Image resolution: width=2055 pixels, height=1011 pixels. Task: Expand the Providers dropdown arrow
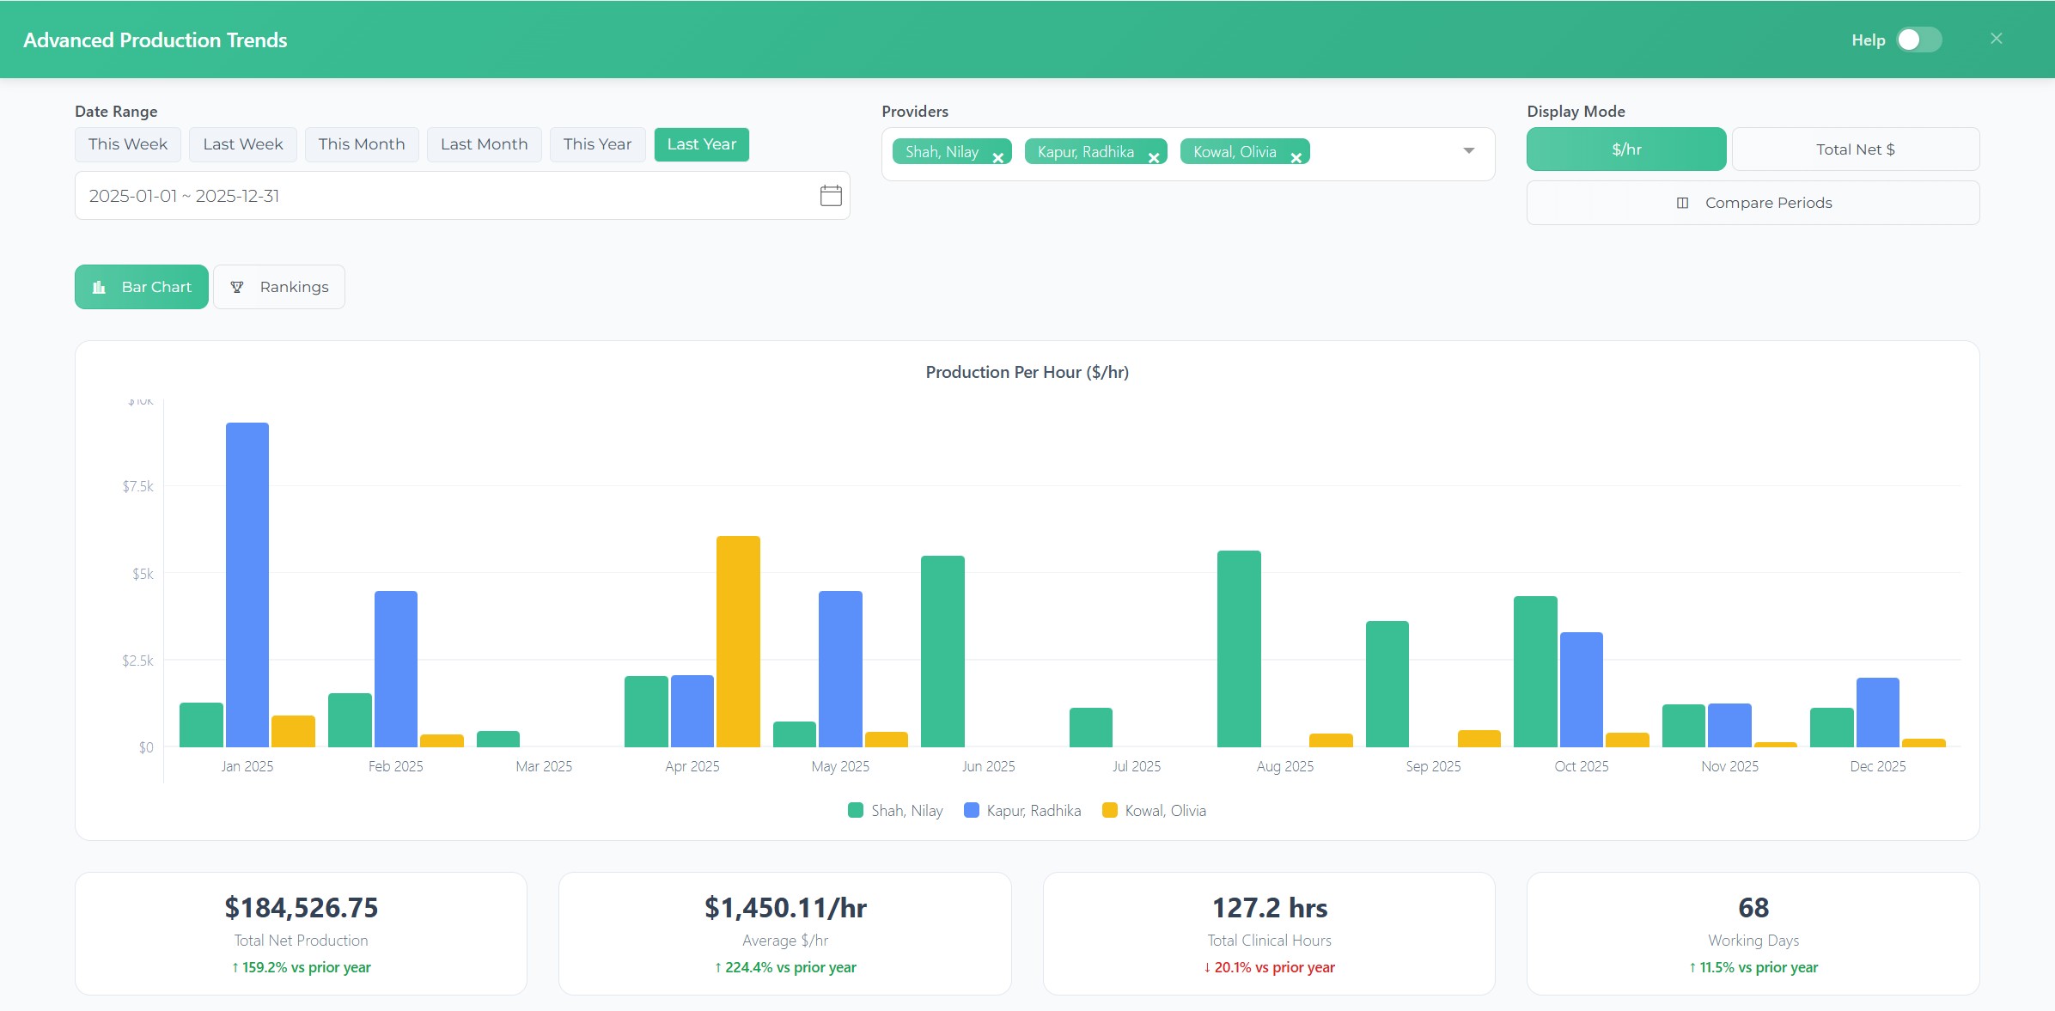point(1468,151)
